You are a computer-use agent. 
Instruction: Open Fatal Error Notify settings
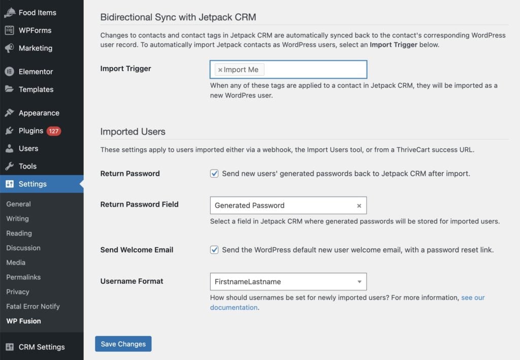(33, 306)
